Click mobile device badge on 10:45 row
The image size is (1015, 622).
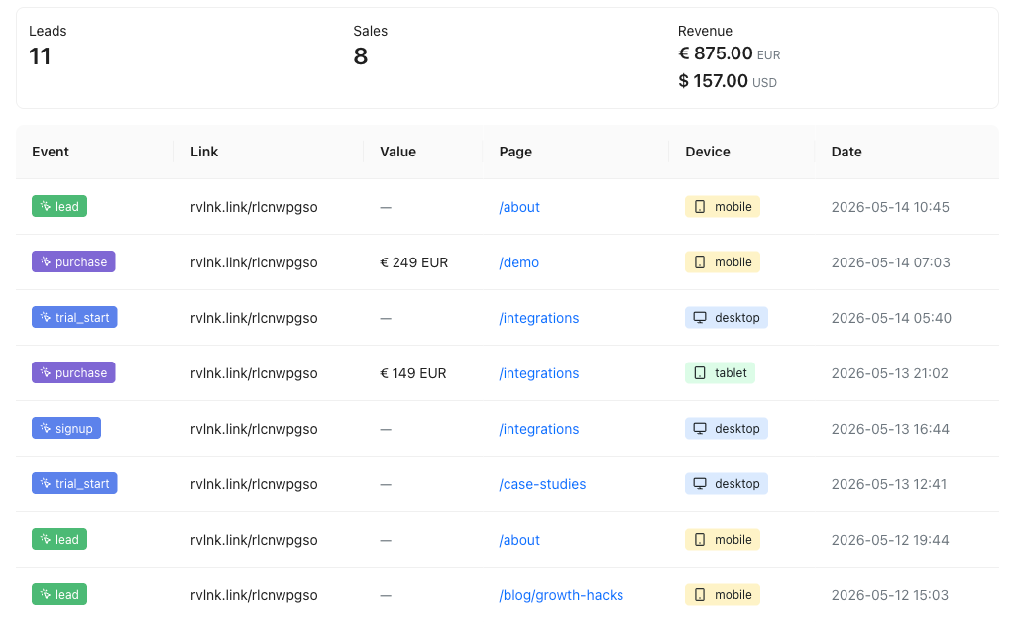pos(723,207)
